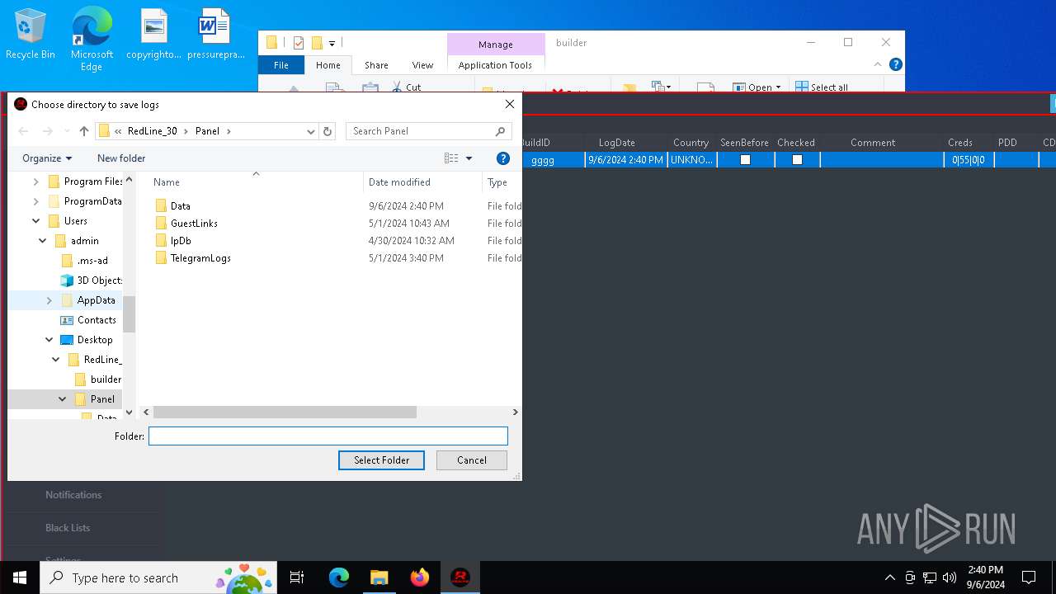Open Windows Start menu
1056x594 pixels.
click(20, 577)
